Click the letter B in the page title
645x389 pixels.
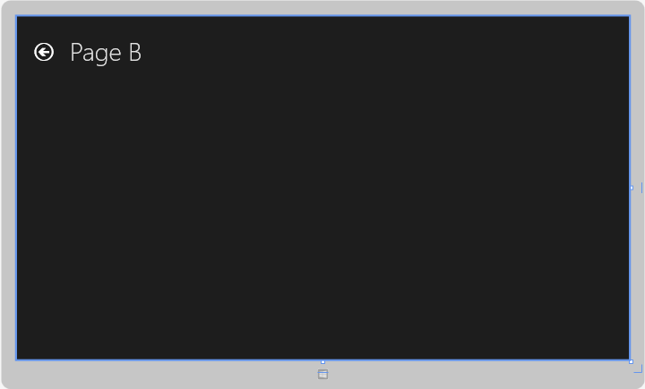(x=135, y=53)
